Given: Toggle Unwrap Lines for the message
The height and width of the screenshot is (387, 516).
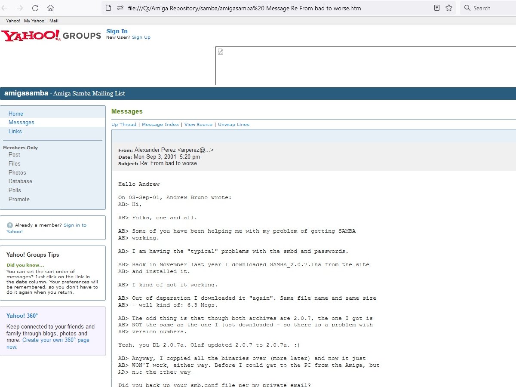Looking at the screenshot, I should click(233, 125).
